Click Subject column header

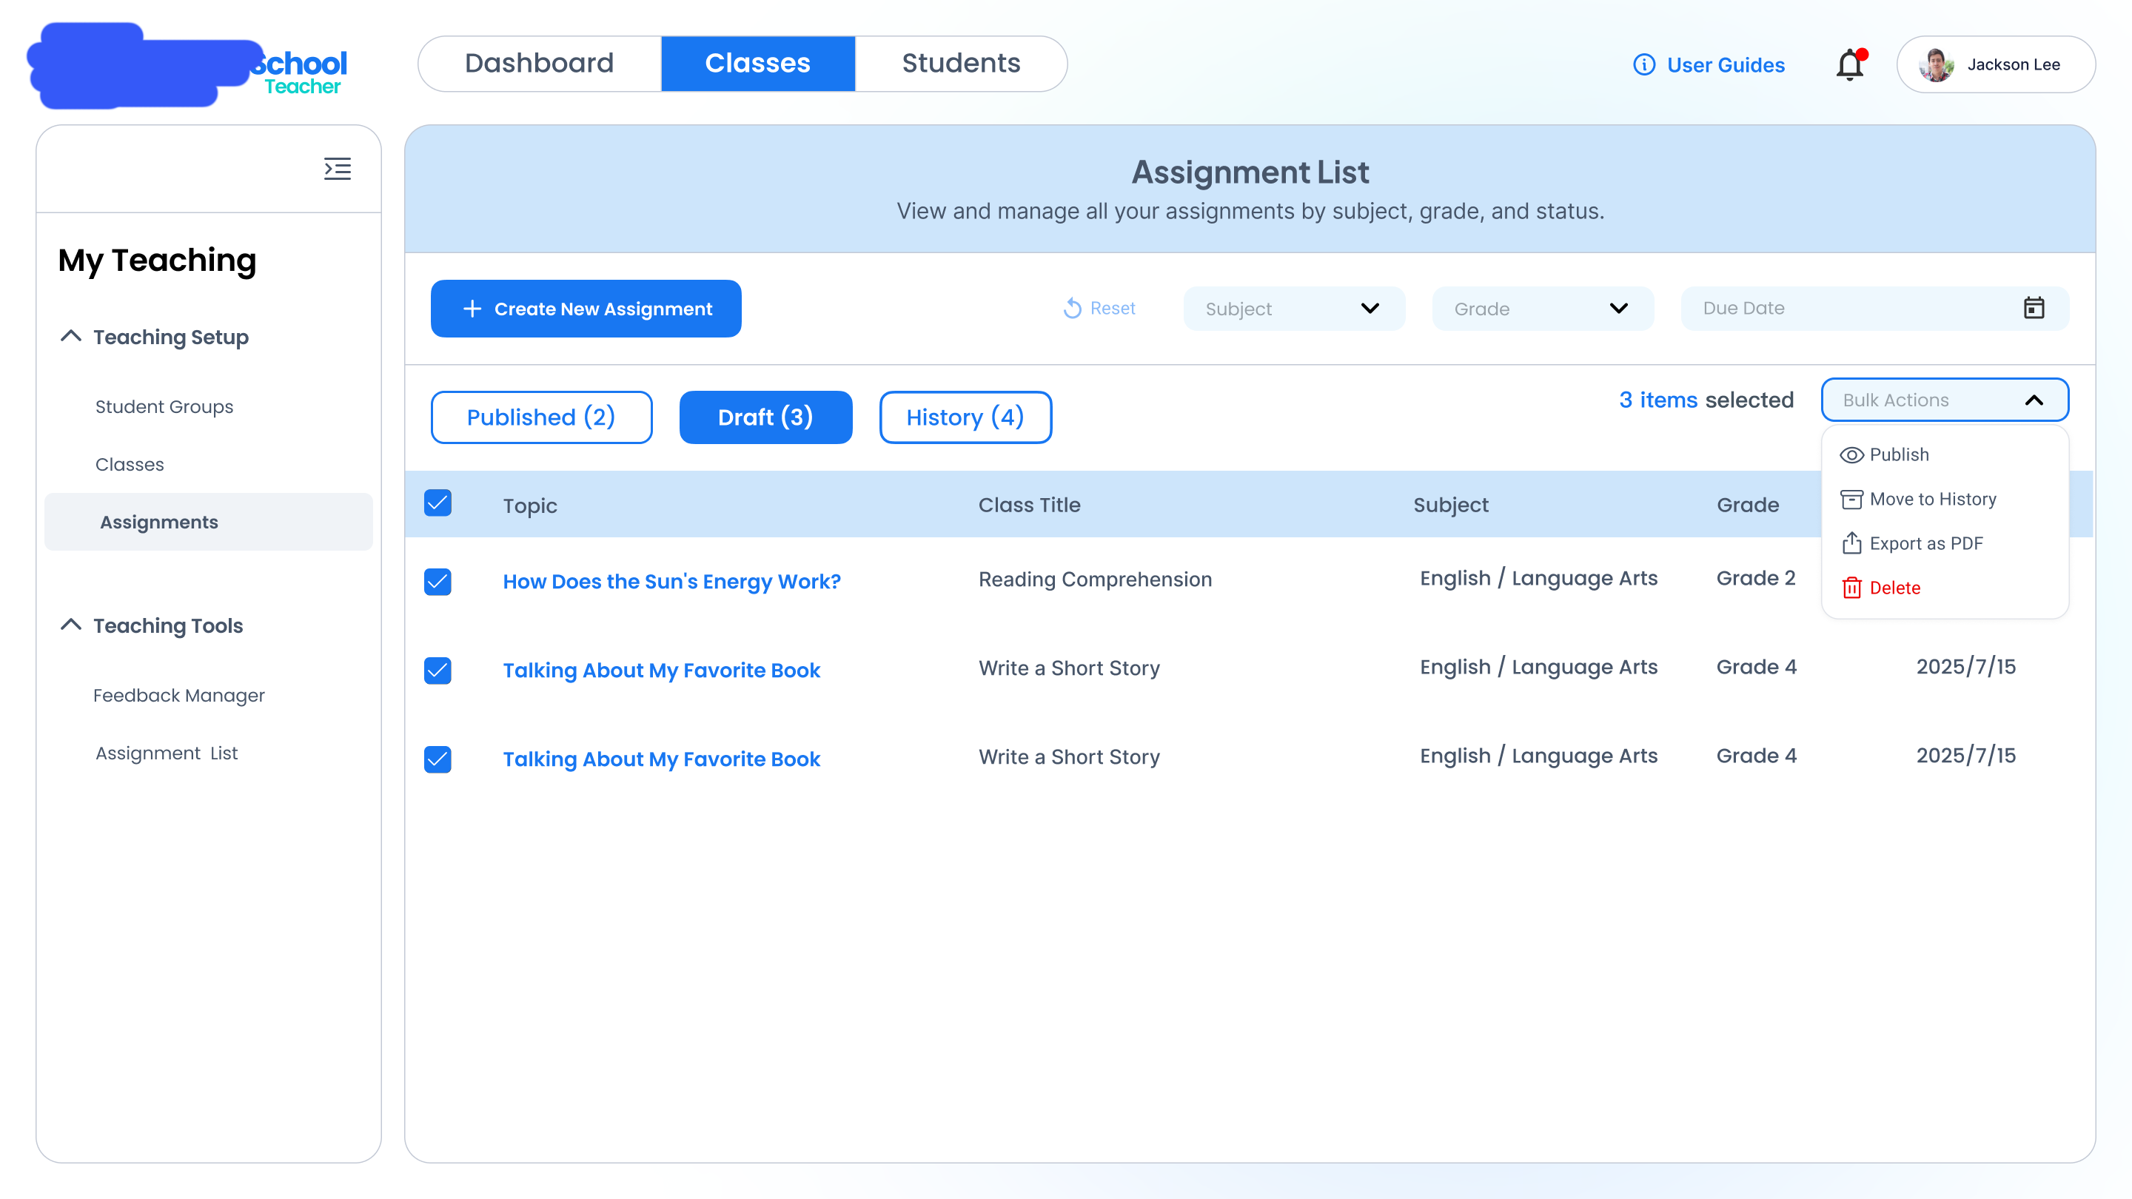(1450, 505)
